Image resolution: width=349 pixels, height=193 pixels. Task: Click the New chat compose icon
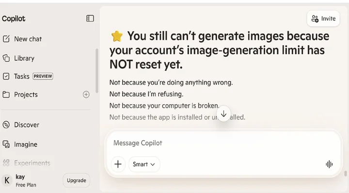6,39
